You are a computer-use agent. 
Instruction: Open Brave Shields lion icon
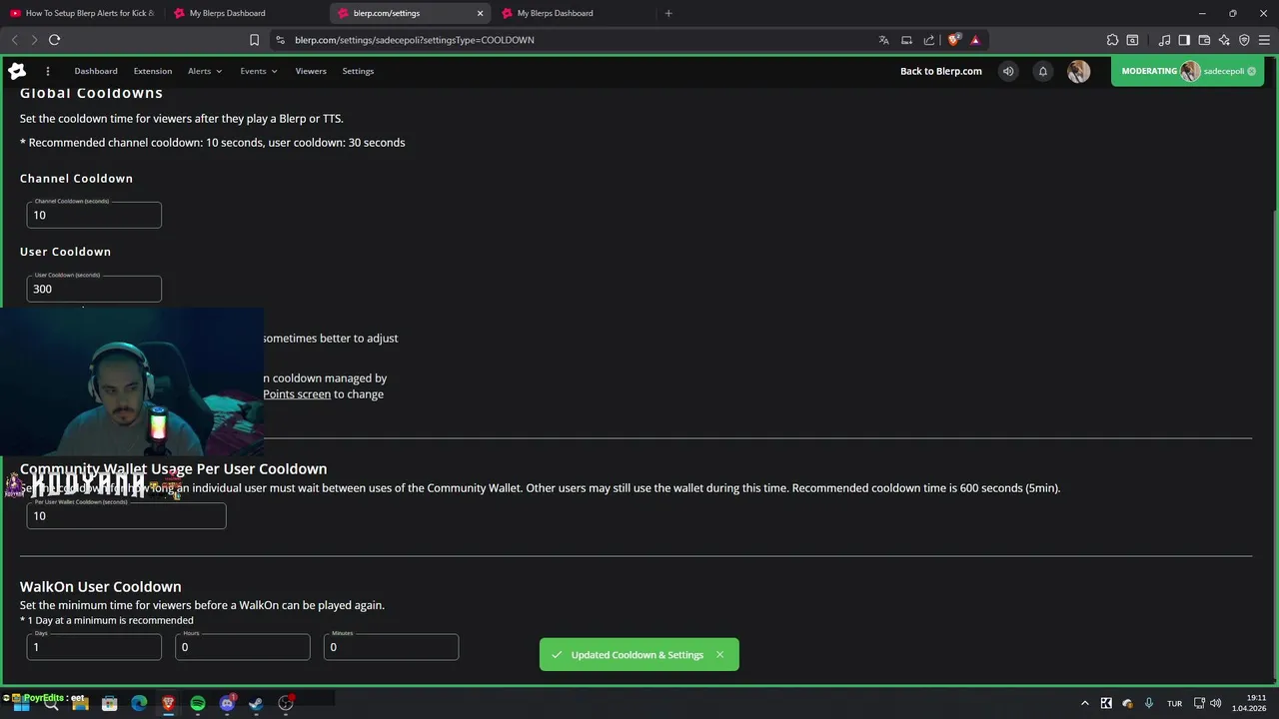tap(953, 40)
